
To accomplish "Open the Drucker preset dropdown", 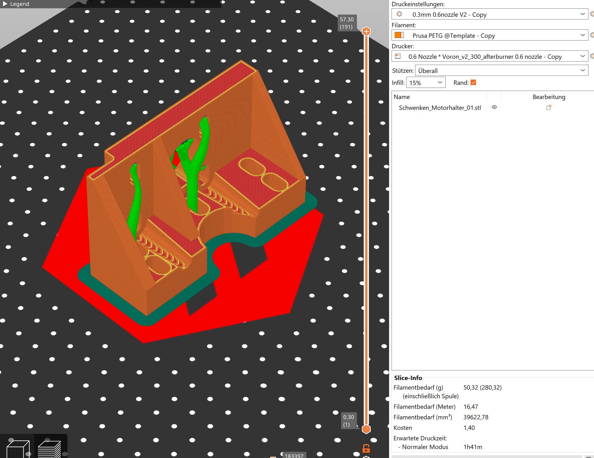I will point(490,56).
